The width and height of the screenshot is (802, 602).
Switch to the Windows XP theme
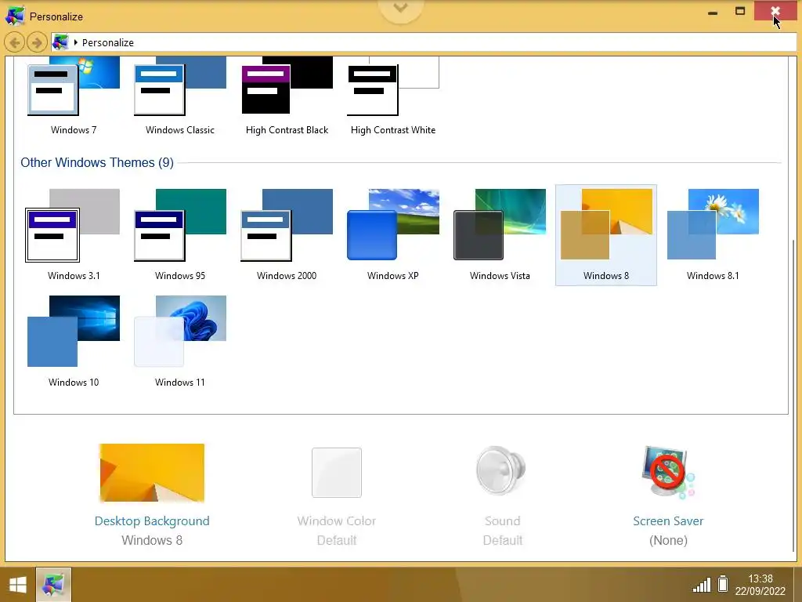point(393,235)
